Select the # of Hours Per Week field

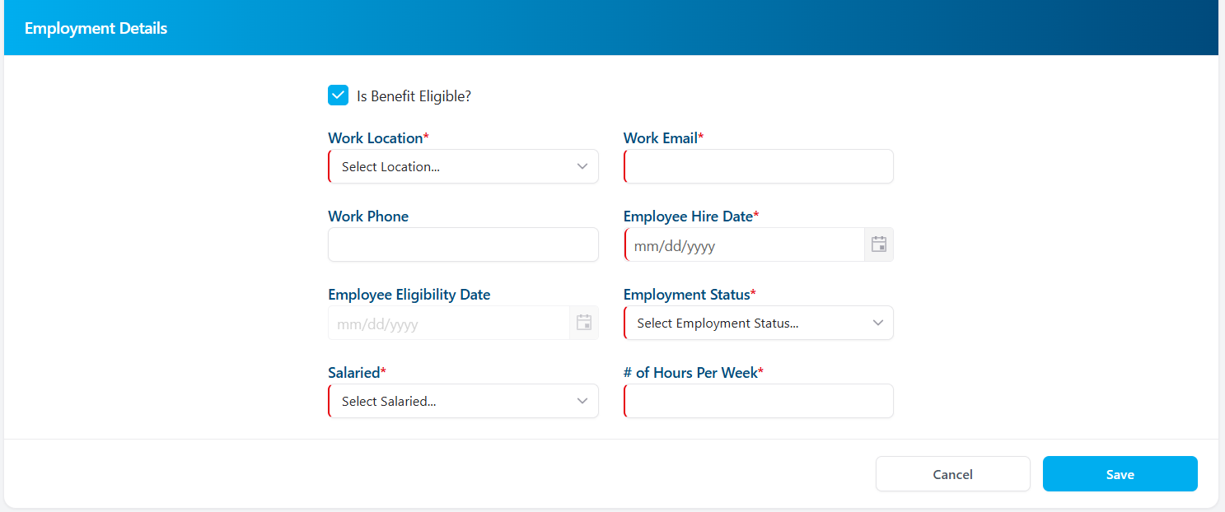[x=758, y=401]
